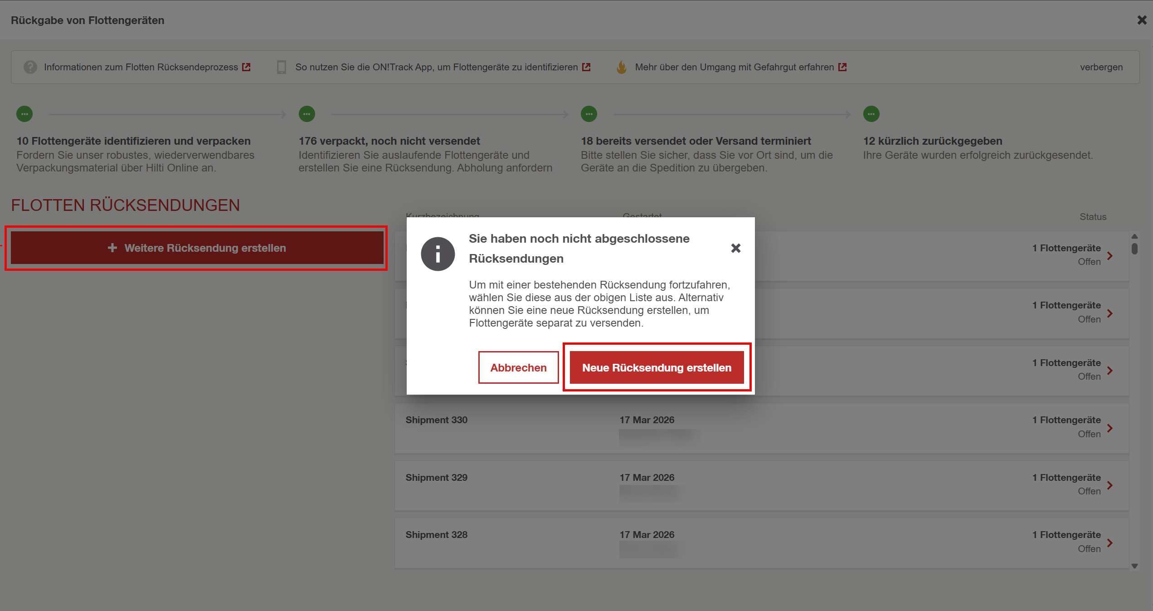Click the plus icon on Weitere Rücksendung button

[x=112, y=248]
